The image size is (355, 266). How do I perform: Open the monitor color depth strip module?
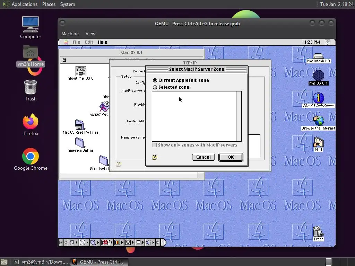(x=119, y=242)
